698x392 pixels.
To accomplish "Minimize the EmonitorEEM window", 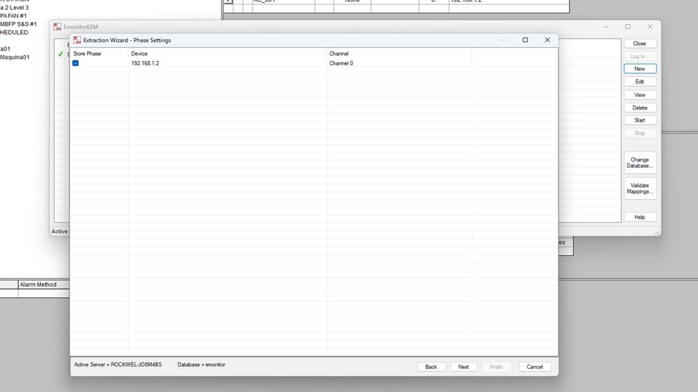I will [606, 27].
